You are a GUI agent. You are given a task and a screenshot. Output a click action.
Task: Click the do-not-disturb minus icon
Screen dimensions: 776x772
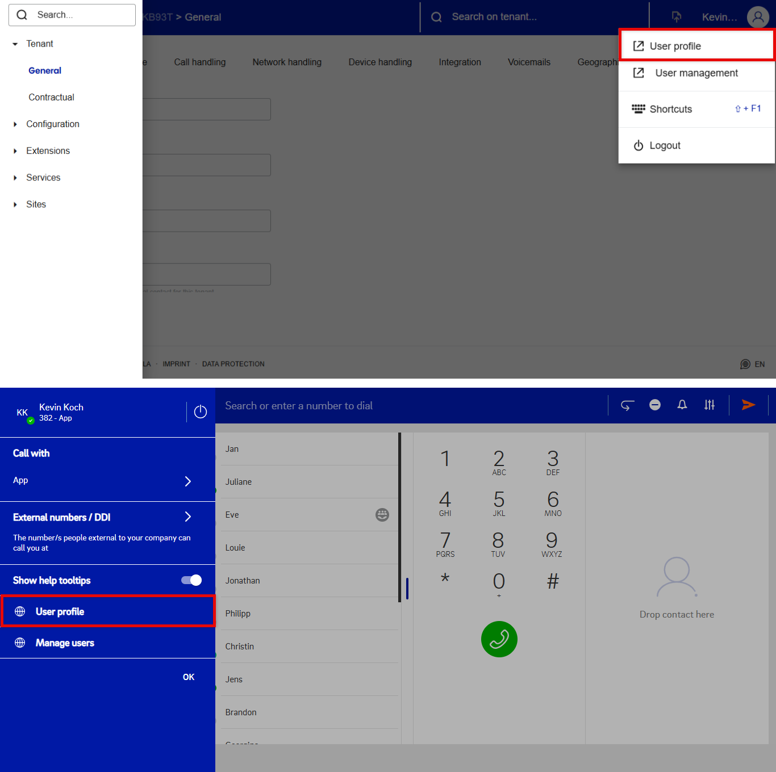point(655,405)
